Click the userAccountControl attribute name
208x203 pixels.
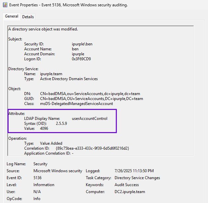tap(89, 119)
